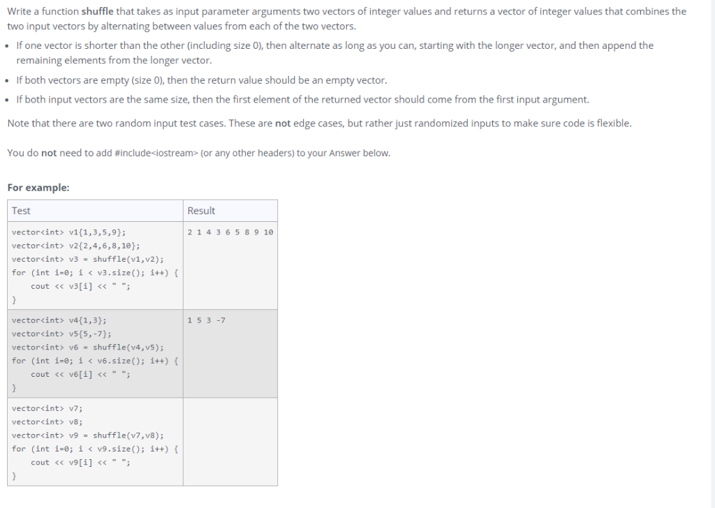The width and height of the screenshot is (715, 508).
Task: Click the code line vector<int> v4{1,3}
Action: coord(59,320)
